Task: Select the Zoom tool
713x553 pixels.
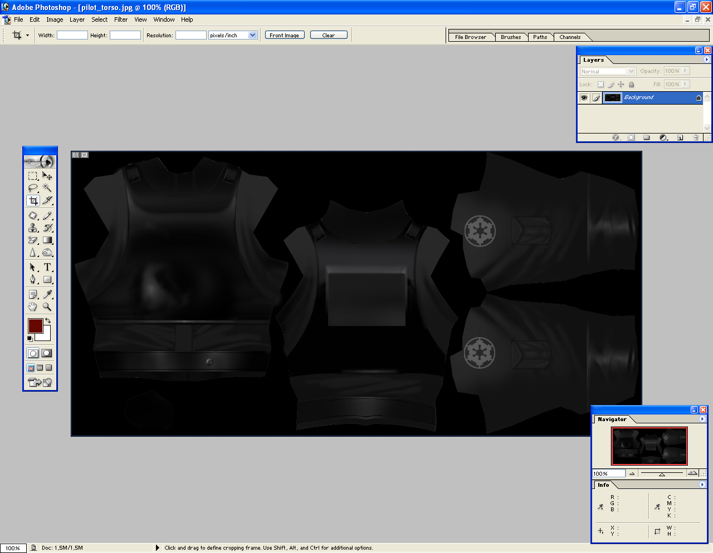Action: 47,307
